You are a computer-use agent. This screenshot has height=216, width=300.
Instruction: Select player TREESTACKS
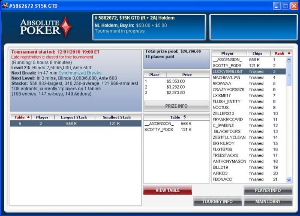pyautogui.click(x=249, y=155)
